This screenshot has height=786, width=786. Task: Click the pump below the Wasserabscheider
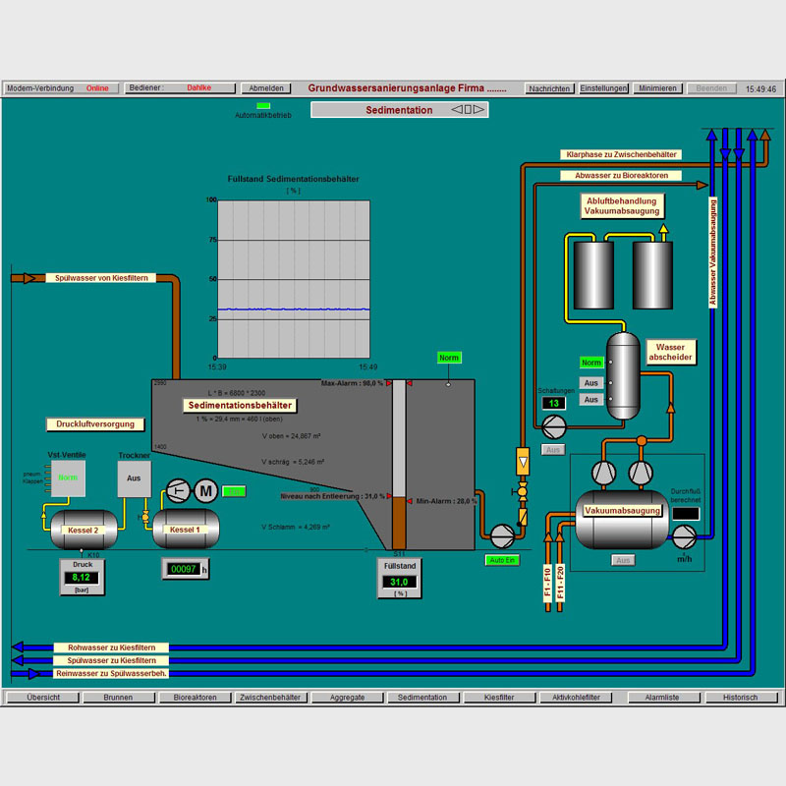click(552, 424)
